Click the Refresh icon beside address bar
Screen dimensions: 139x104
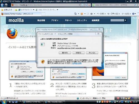86,5
